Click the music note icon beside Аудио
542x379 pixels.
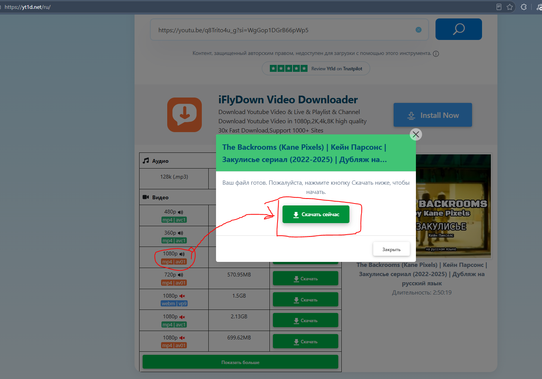pos(146,161)
